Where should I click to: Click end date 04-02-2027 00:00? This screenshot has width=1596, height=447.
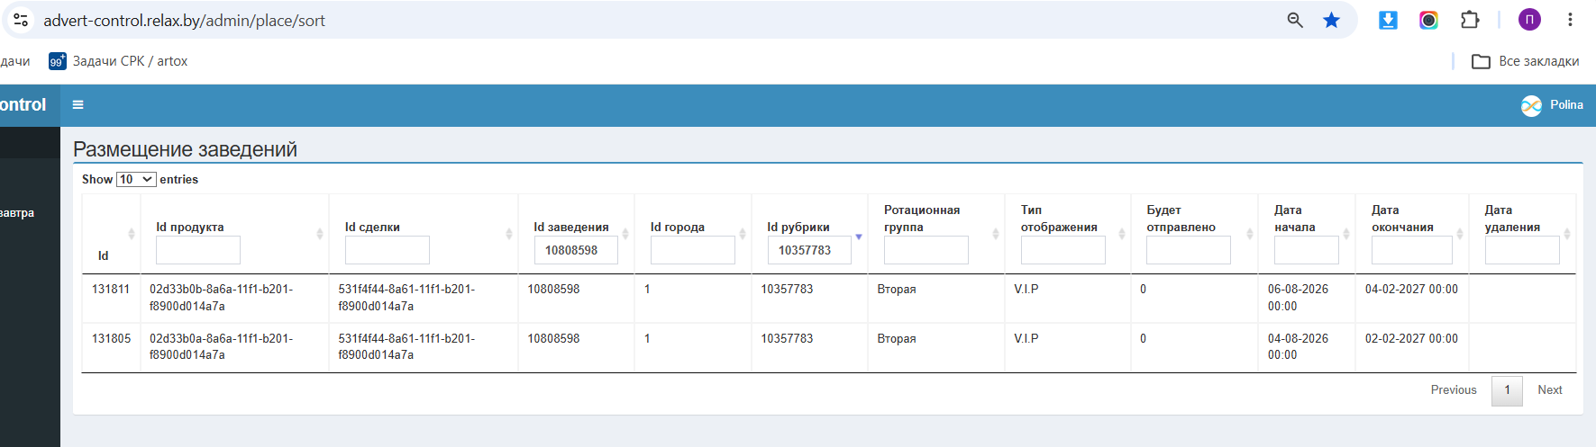[x=1411, y=290]
